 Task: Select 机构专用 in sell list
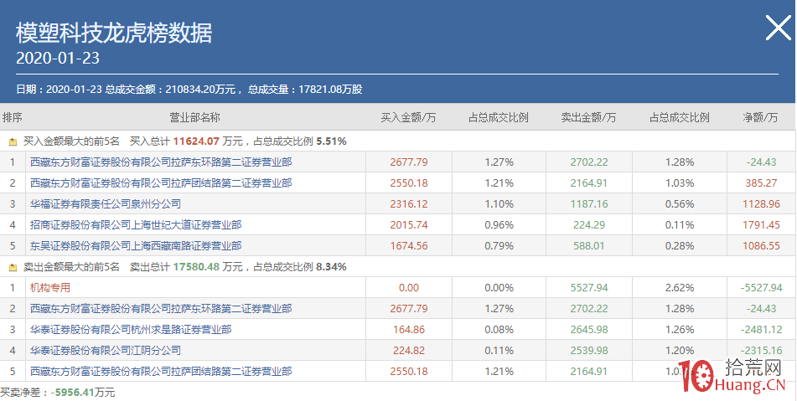pos(50,287)
